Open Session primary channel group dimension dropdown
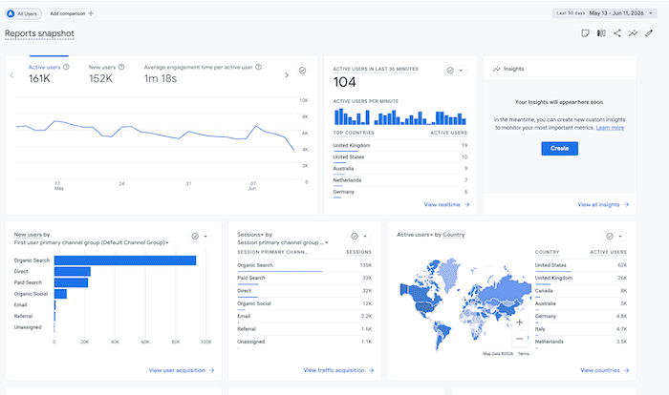 [283, 242]
